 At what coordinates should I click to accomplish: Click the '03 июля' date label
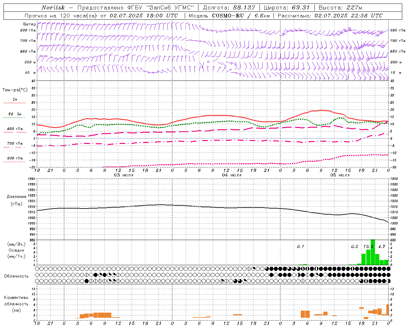point(123,175)
